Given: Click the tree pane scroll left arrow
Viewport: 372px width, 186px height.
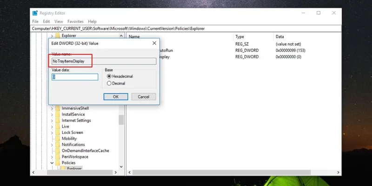Looking at the screenshot, I should (x=33, y=172).
